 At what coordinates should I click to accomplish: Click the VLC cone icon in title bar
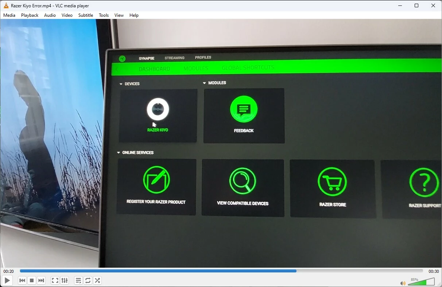tap(6, 5)
